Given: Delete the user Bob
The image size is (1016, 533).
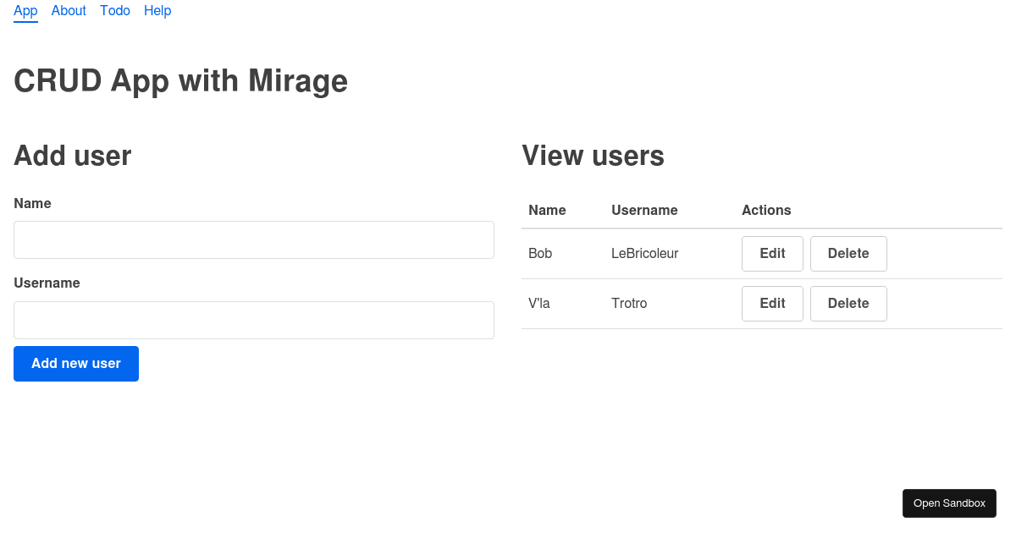Looking at the screenshot, I should (848, 253).
